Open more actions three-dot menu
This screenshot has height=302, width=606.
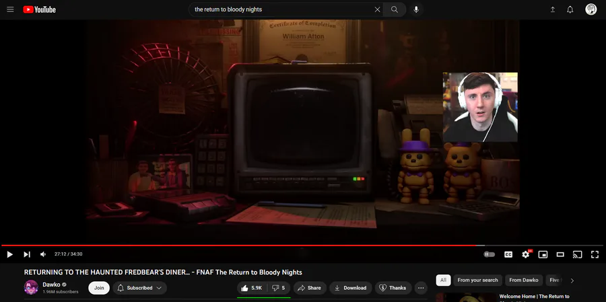[421, 288]
